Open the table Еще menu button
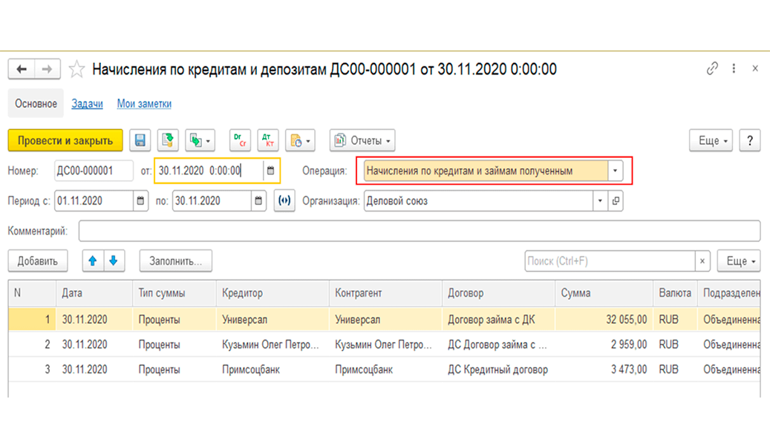 [x=739, y=261]
